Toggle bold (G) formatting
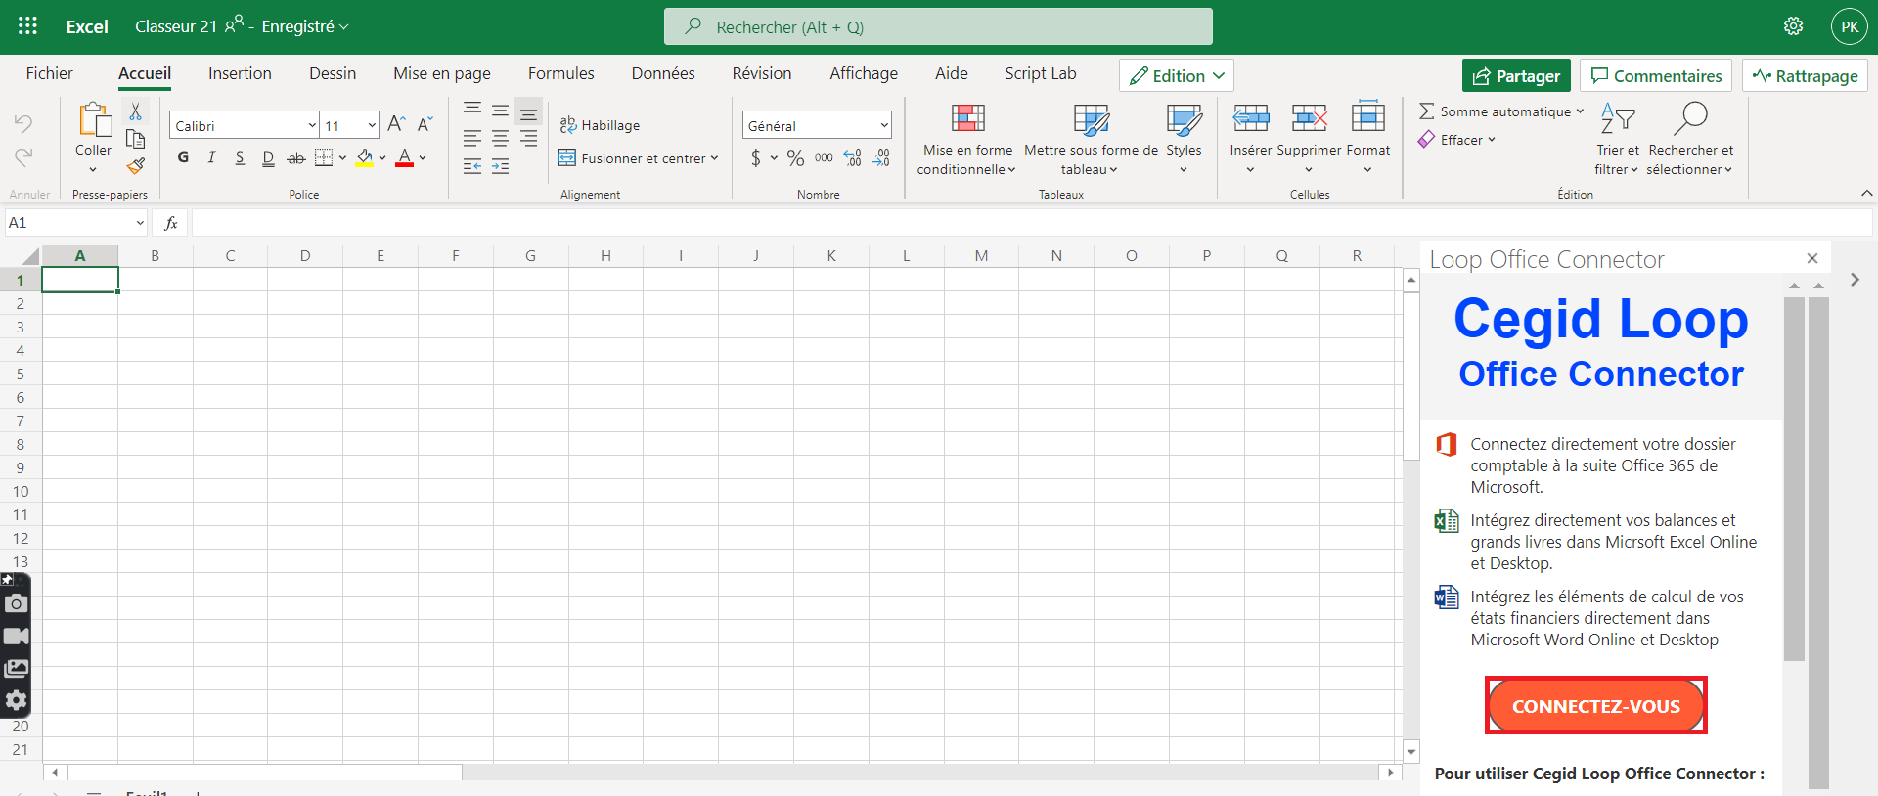 coord(183,157)
